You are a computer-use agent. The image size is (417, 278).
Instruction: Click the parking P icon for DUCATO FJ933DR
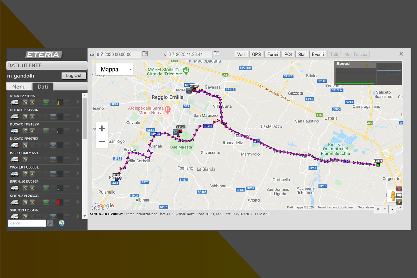pos(53,116)
